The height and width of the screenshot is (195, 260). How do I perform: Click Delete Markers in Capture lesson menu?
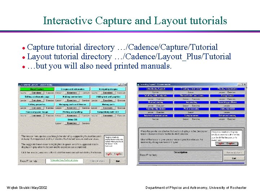(97, 161)
